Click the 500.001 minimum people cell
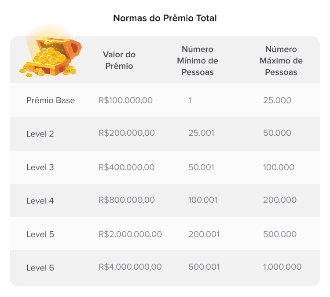The height and width of the screenshot is (297, 330). 204,267
